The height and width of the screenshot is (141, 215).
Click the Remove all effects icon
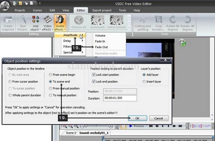click(x=79, y=22)
